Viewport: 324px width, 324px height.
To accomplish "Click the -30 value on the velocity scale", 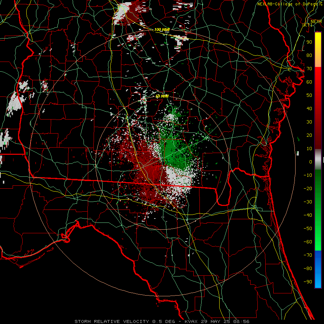I will [308, 202].
